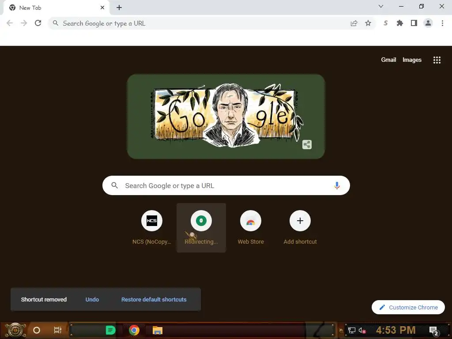Image resolution: width=452 pixels, height=339 pixels.
Task: Start voice search with the microphone
Action: click(x=337, y=186)
